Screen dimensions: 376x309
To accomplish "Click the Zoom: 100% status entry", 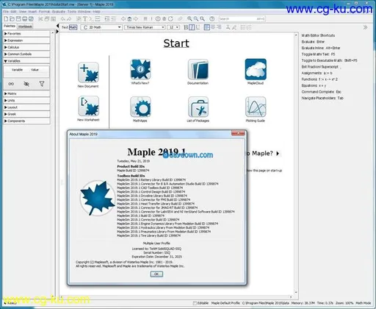I will point(344,303).
